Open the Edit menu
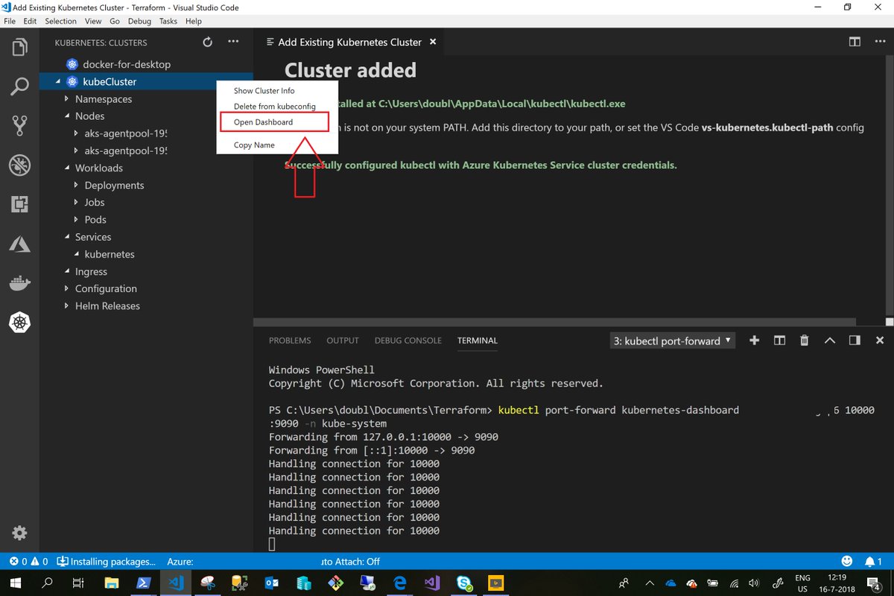The height and width of the screenshot is (596, 894). (30, 22)
